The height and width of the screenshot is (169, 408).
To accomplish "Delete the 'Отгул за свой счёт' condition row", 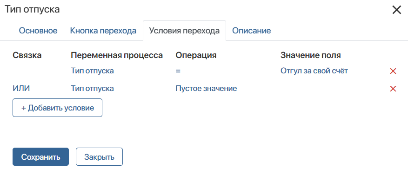I will click(x=393, y=71).
